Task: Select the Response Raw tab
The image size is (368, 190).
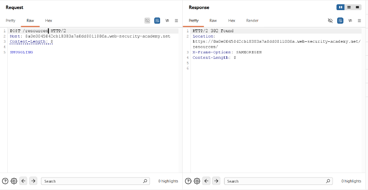Action: [x=213, y=21]
